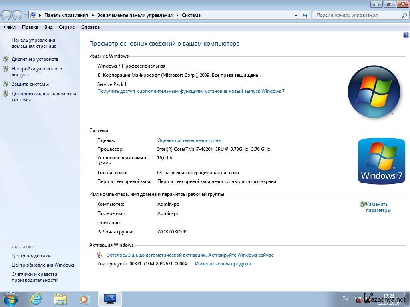Click the control panel search field
Image resolution: width=410 pixels, height=307 pixels.
[356, 15]
